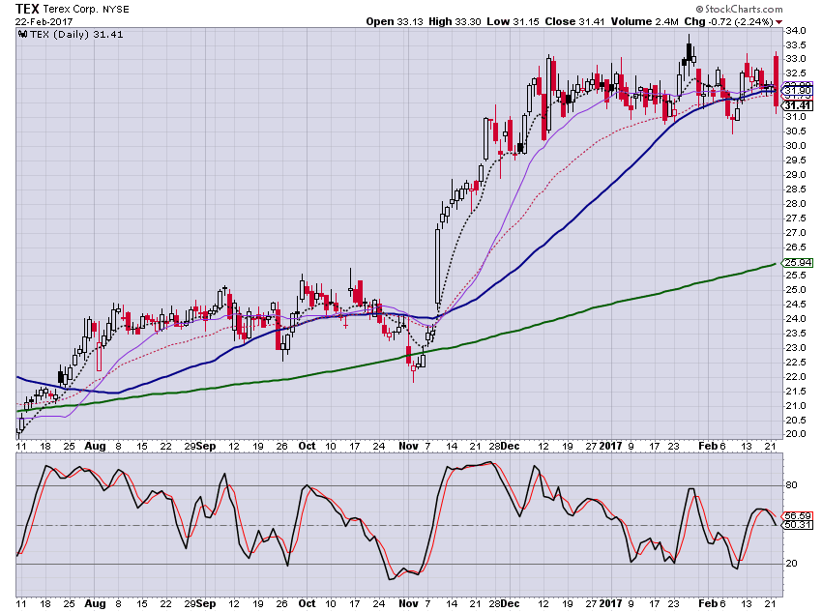Click the black 50.31 stochastic value tag

pos(798,524)
